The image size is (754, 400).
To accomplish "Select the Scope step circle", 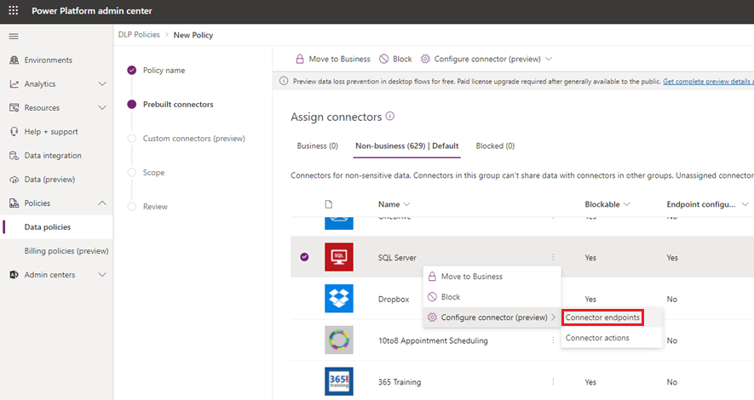I will (x=132, y=173).
